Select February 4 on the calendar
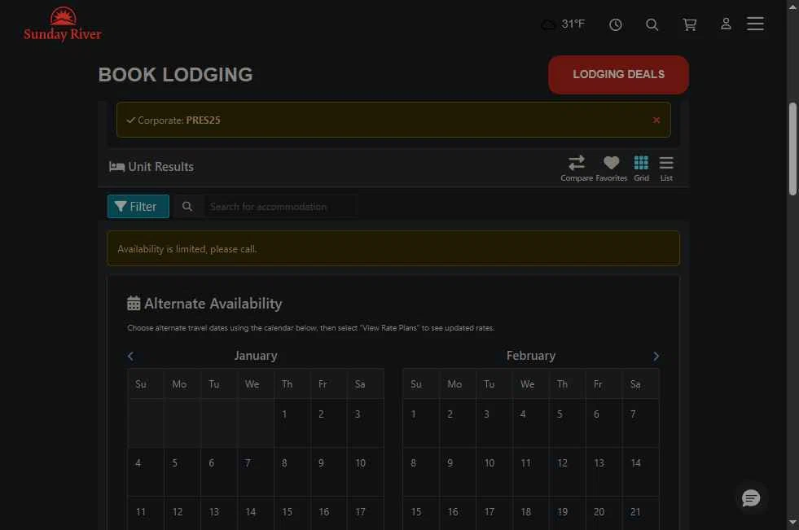This screenshot has height=530, width=799. [531, 423]
